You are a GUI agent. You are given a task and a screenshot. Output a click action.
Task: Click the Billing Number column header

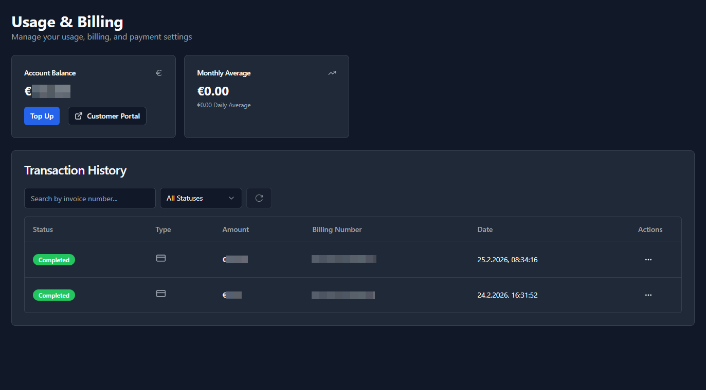coord(337,229)
